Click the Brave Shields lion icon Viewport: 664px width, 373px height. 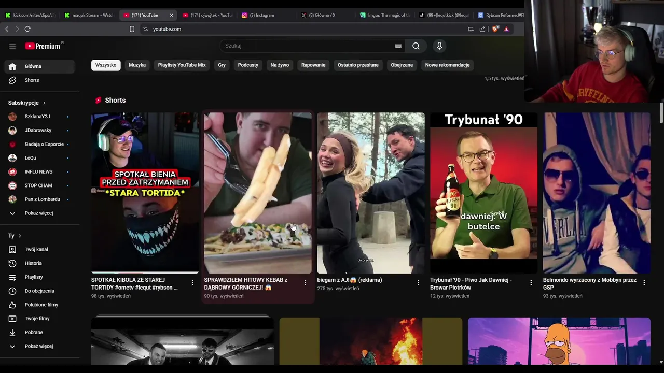[495, 29]
